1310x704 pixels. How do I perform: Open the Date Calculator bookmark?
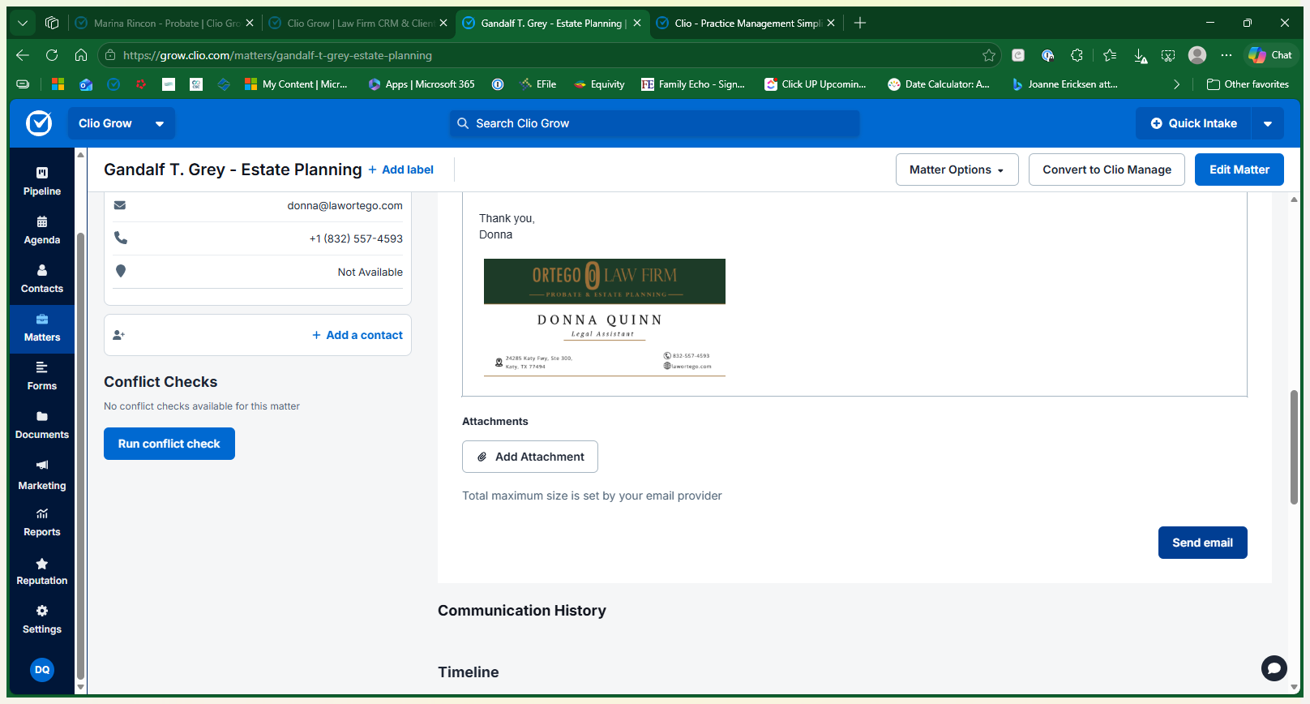[939, 84]
